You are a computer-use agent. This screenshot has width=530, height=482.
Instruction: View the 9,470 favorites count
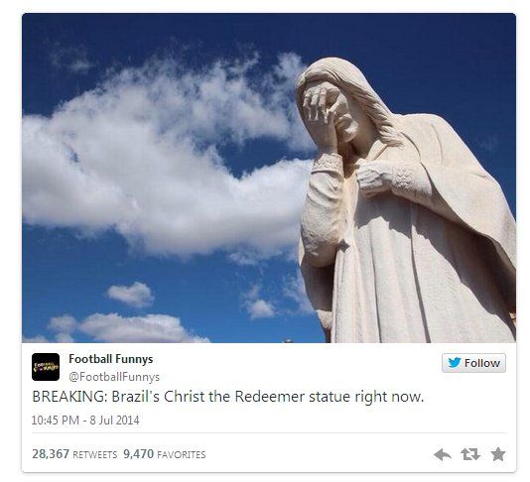138,454
